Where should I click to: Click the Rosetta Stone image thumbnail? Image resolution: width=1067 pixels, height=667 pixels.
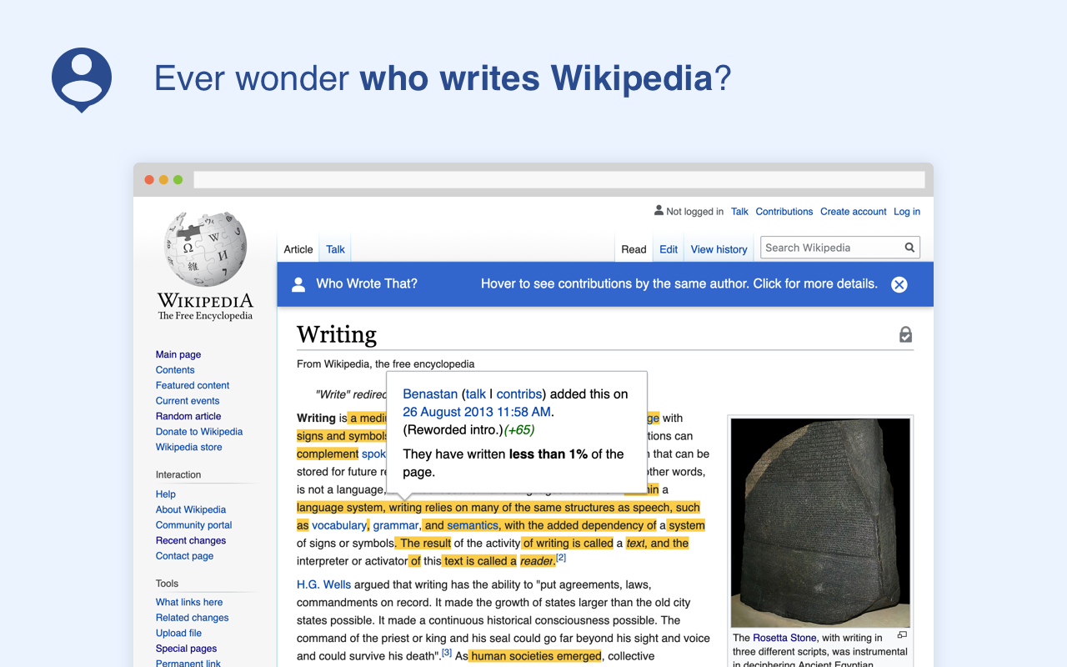point(819,522)
